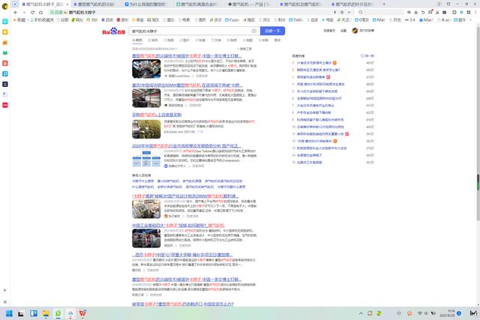Screen dimensions: 480x320
Task: Expand 更多 in Baidu search categories
Action: [x=277, y=40]
